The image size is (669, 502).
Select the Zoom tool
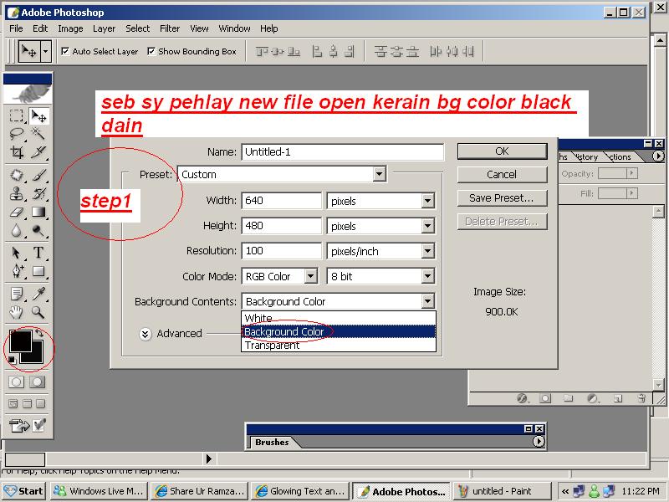point(38,312)
